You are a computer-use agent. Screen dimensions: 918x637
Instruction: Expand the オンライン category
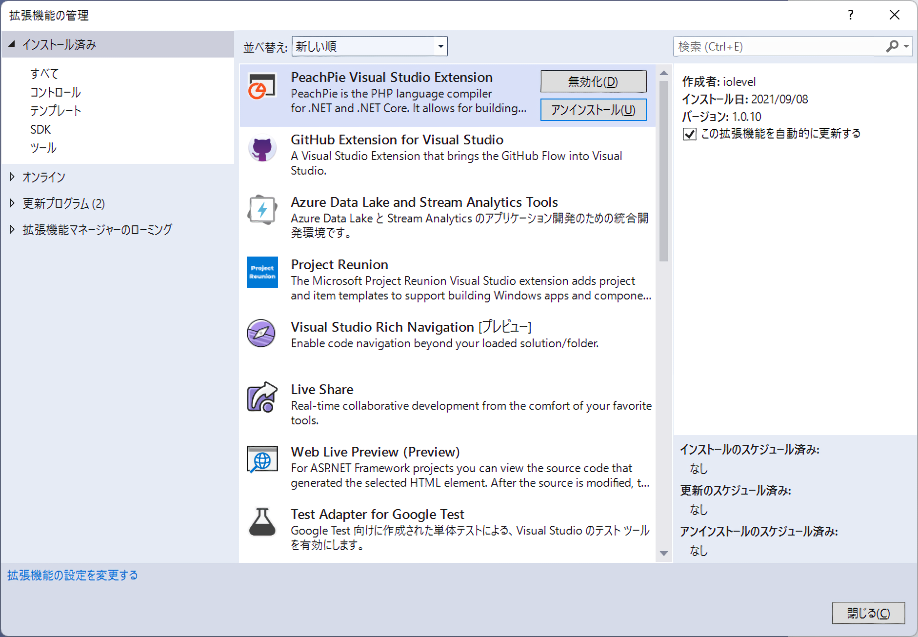tap(12, 177)
